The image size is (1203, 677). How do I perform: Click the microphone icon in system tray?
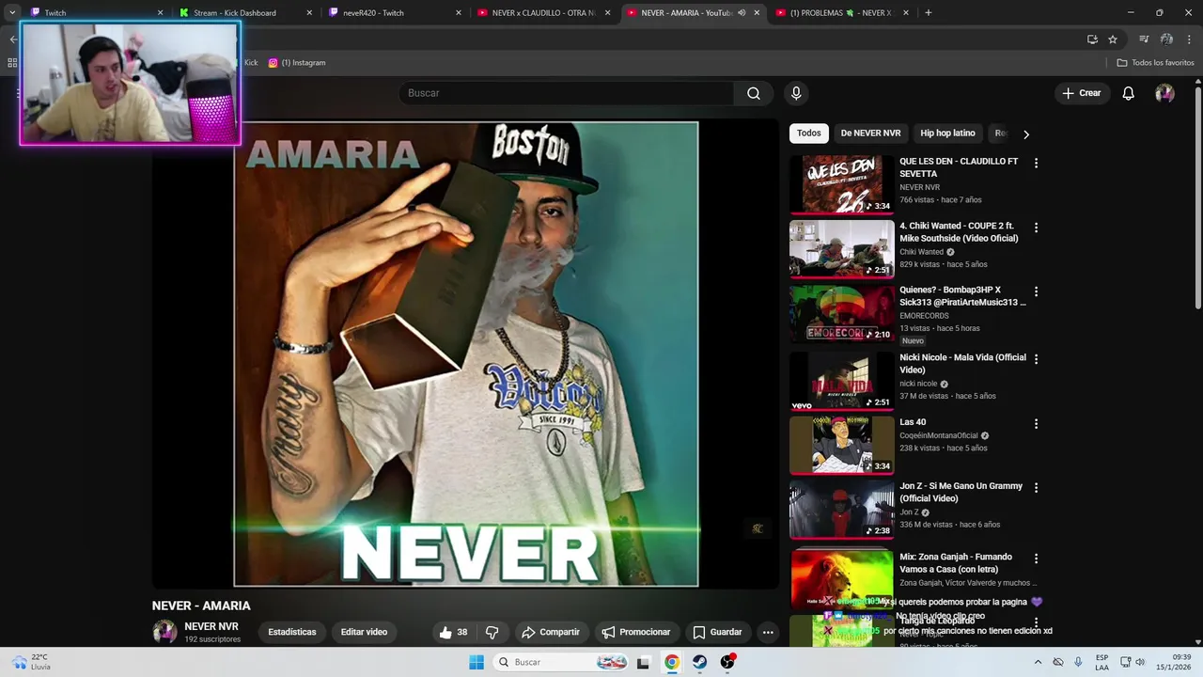pos(1078,662)
